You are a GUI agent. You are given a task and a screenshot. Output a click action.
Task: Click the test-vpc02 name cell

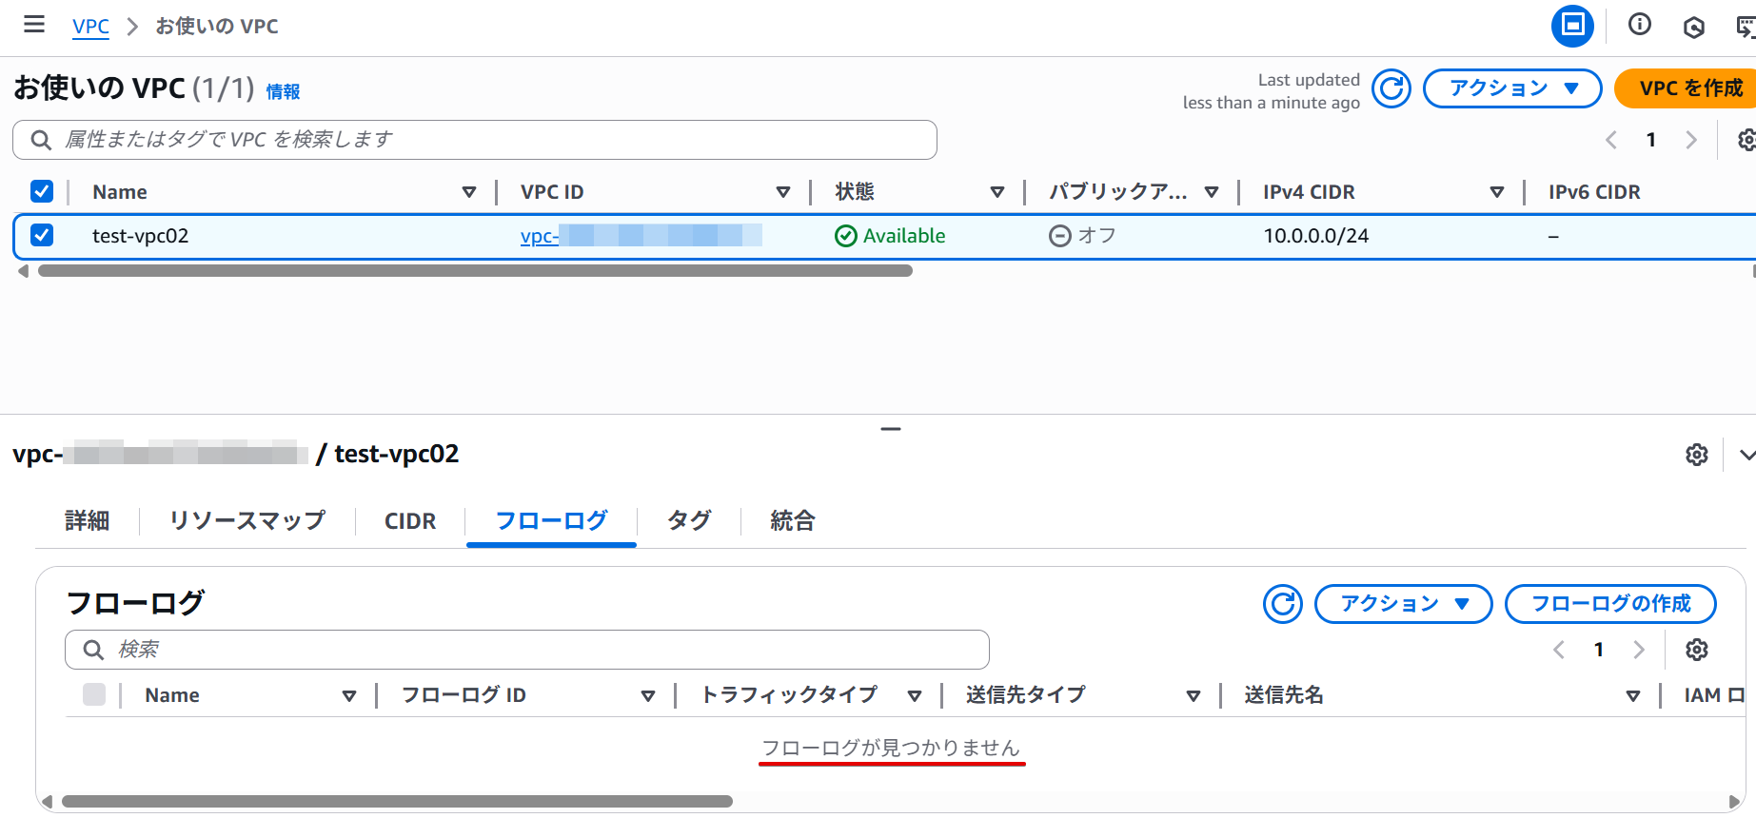tap(141, 236)
